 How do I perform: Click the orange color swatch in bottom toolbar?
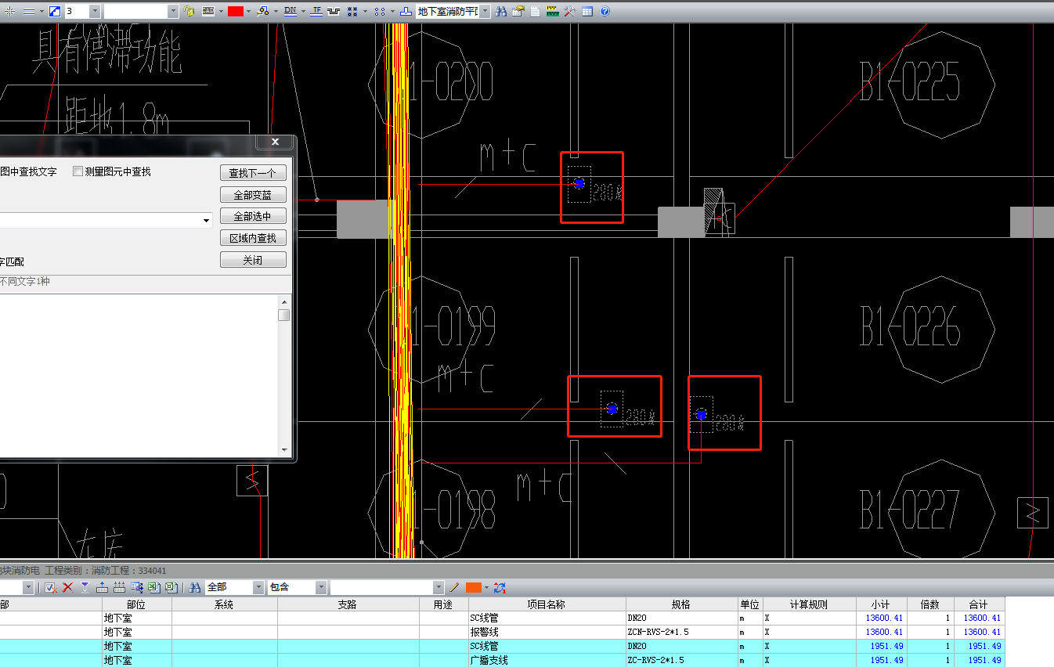(474, 587)
